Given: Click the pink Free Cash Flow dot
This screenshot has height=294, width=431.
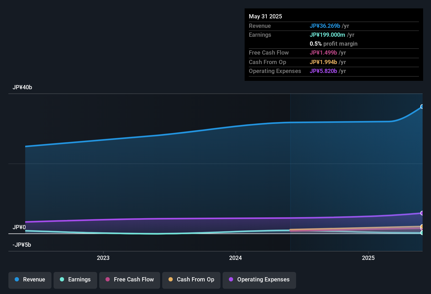Looking at the screenshot, I should (108, 279).
